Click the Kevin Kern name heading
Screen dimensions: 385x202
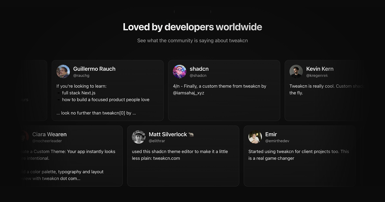click(320, 69)
